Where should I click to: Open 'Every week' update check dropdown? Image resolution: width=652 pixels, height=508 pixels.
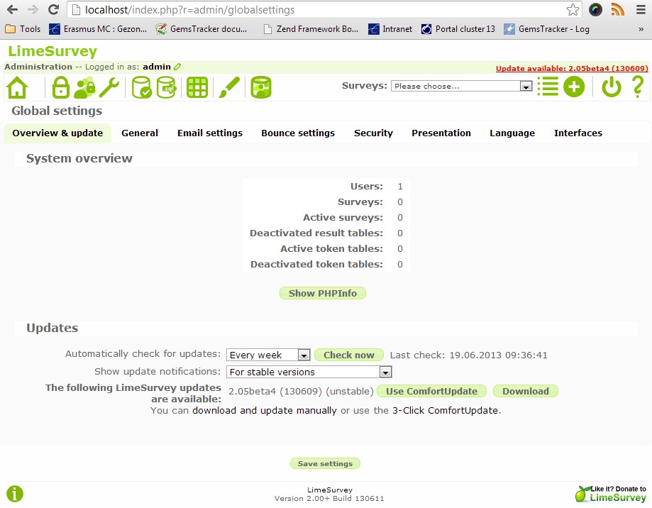268,355
